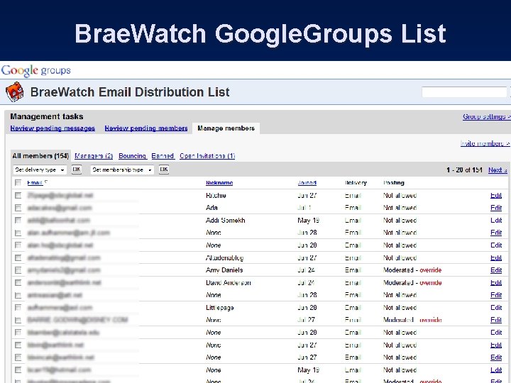
Task: Check the Altadenablog row checkbox
Action: 18,258
